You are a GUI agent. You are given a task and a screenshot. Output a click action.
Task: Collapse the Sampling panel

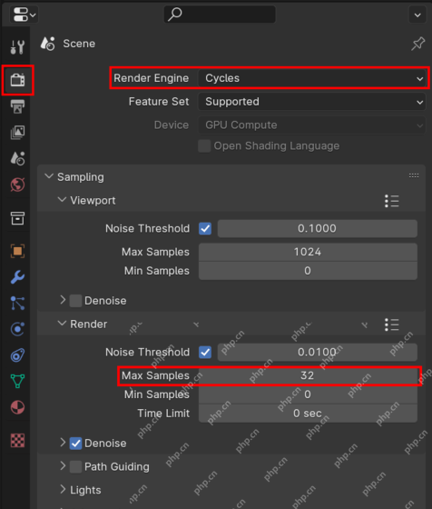click(x=49, y=176)
